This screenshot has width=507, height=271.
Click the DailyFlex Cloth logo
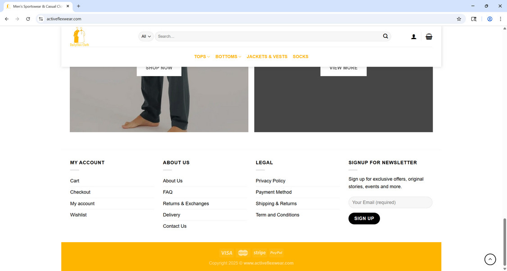[x=79, y=36]
